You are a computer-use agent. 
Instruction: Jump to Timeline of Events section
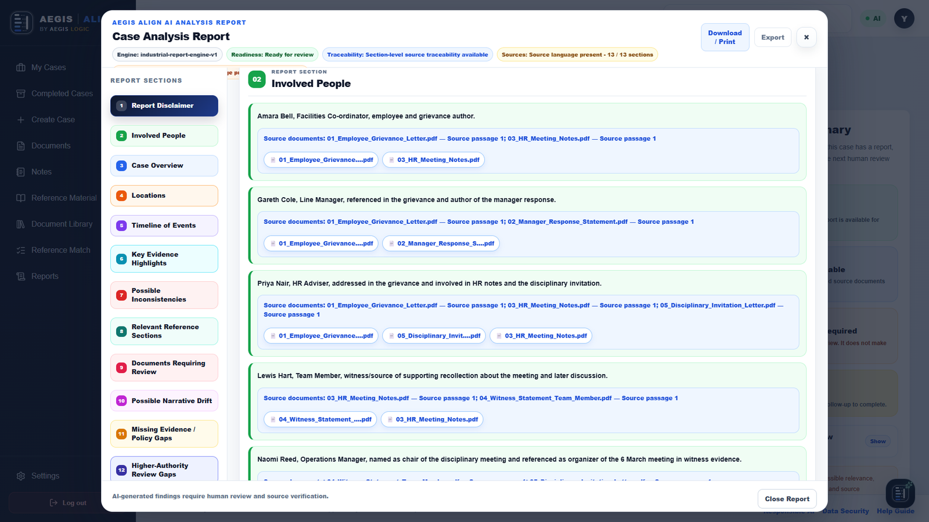[x=164, y=226]
